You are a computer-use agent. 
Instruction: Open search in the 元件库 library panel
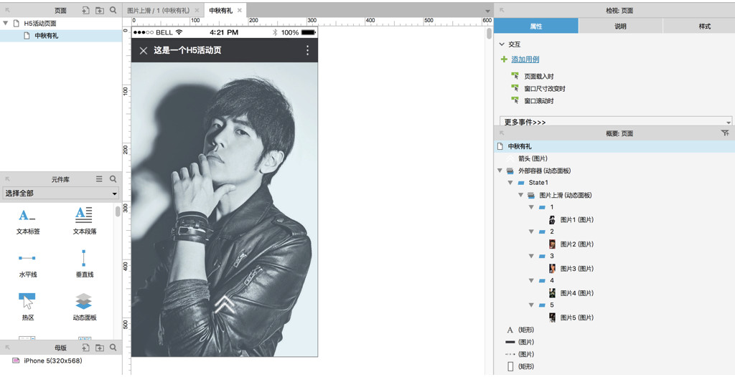point(113,179)
